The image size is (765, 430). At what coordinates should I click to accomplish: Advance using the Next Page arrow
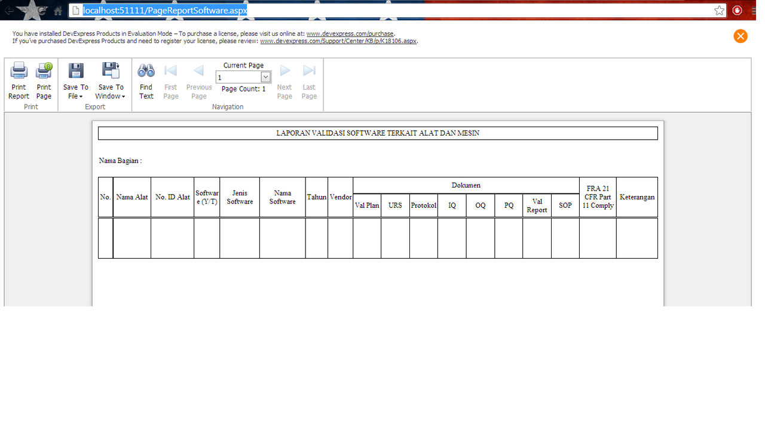coord(284,71)
